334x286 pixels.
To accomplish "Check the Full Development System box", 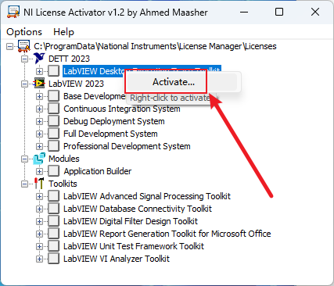I will click(53, 134).
